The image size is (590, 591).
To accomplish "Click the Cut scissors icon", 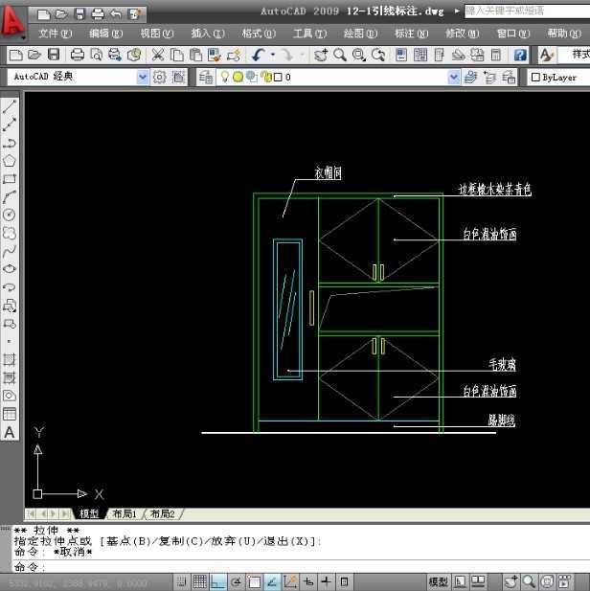I will (158, 55).
